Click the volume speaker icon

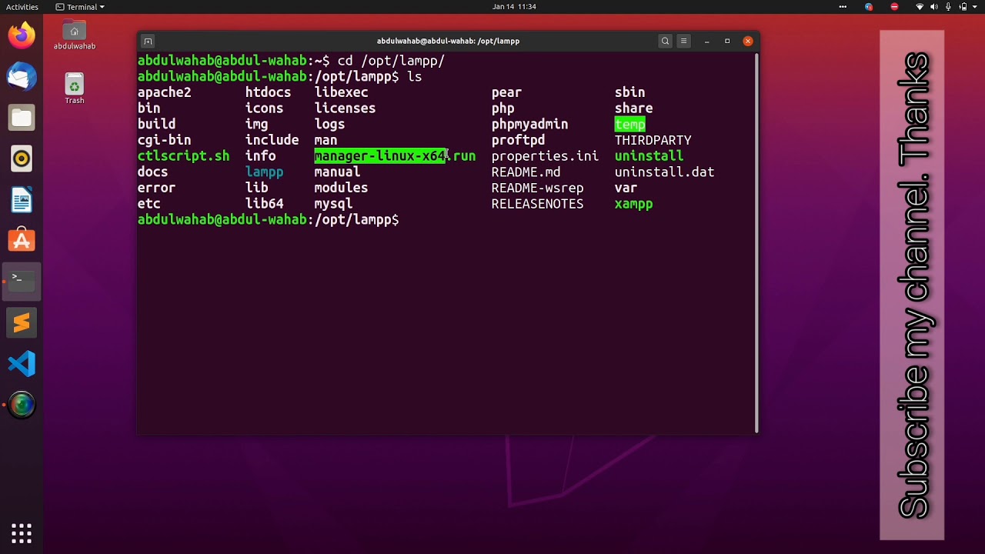click(x=934, y=7)
